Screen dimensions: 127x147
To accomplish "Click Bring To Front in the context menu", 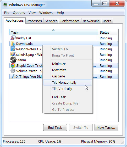I will (68, 56).
